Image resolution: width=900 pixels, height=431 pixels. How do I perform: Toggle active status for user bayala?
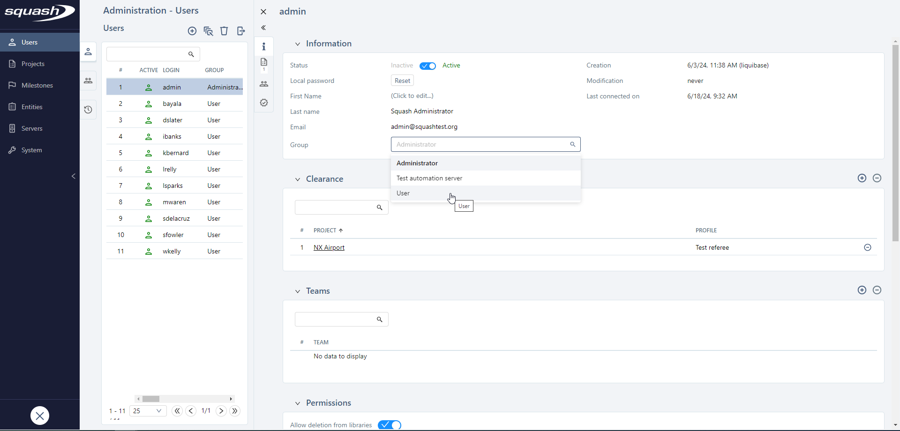[x=149, y=104]
